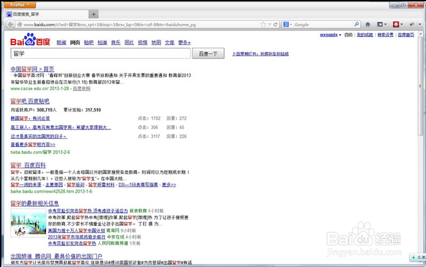Open 查看更多留学吧内容>> link
426x267 pixels.
(x=33, y=144)
